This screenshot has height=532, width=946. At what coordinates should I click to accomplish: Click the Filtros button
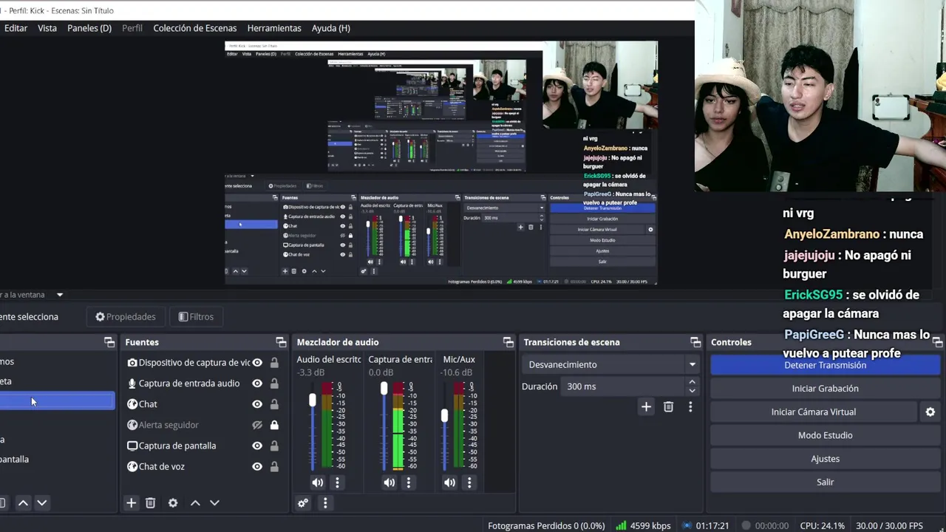(196, 317)
